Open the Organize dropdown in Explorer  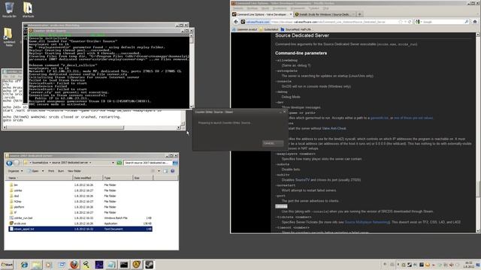[x=15, y=171]
